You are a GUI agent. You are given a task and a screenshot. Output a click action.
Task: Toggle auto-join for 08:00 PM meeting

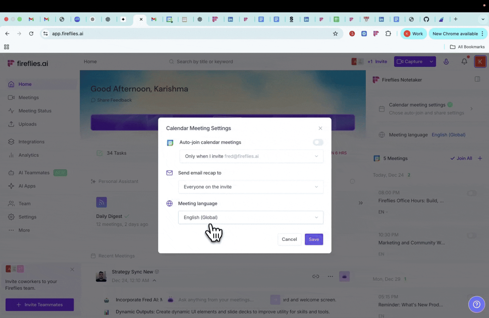tap(472, 193)
